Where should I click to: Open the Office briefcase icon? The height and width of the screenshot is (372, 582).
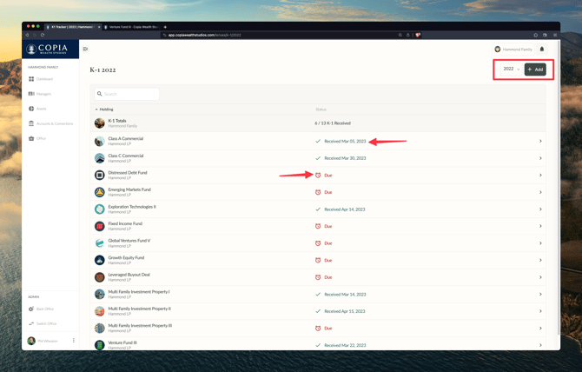[31, 138]
